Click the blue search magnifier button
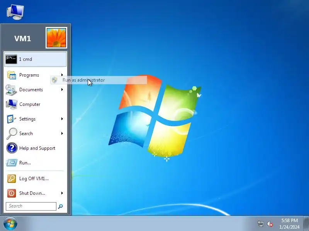The image size is (309, 231). click(x=61, y=206)
